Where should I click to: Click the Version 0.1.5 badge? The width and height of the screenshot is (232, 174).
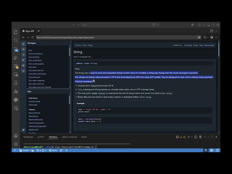coord(178,45)
